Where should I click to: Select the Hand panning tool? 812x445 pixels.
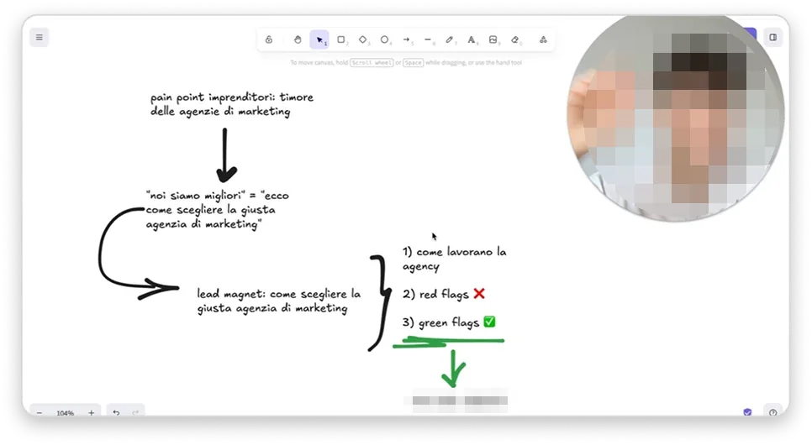[x=298, y=39]
